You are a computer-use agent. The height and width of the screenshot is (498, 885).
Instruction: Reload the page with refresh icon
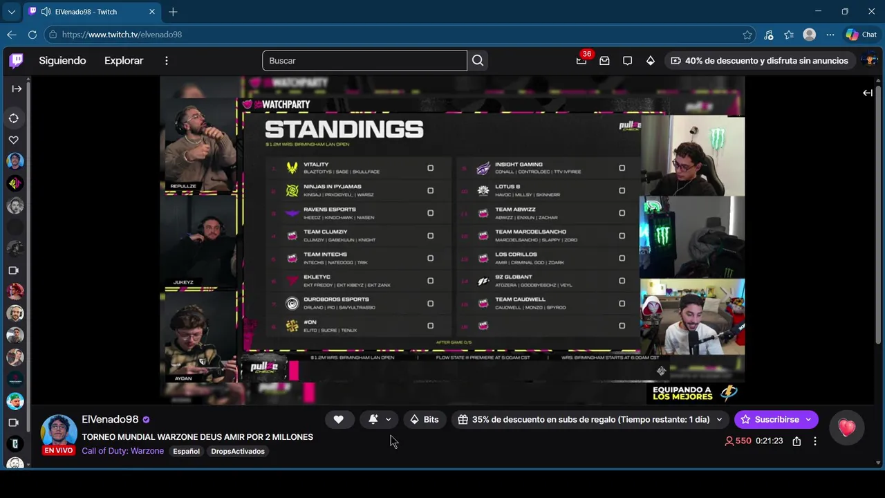pyautogui.click(x=32, y=35)
